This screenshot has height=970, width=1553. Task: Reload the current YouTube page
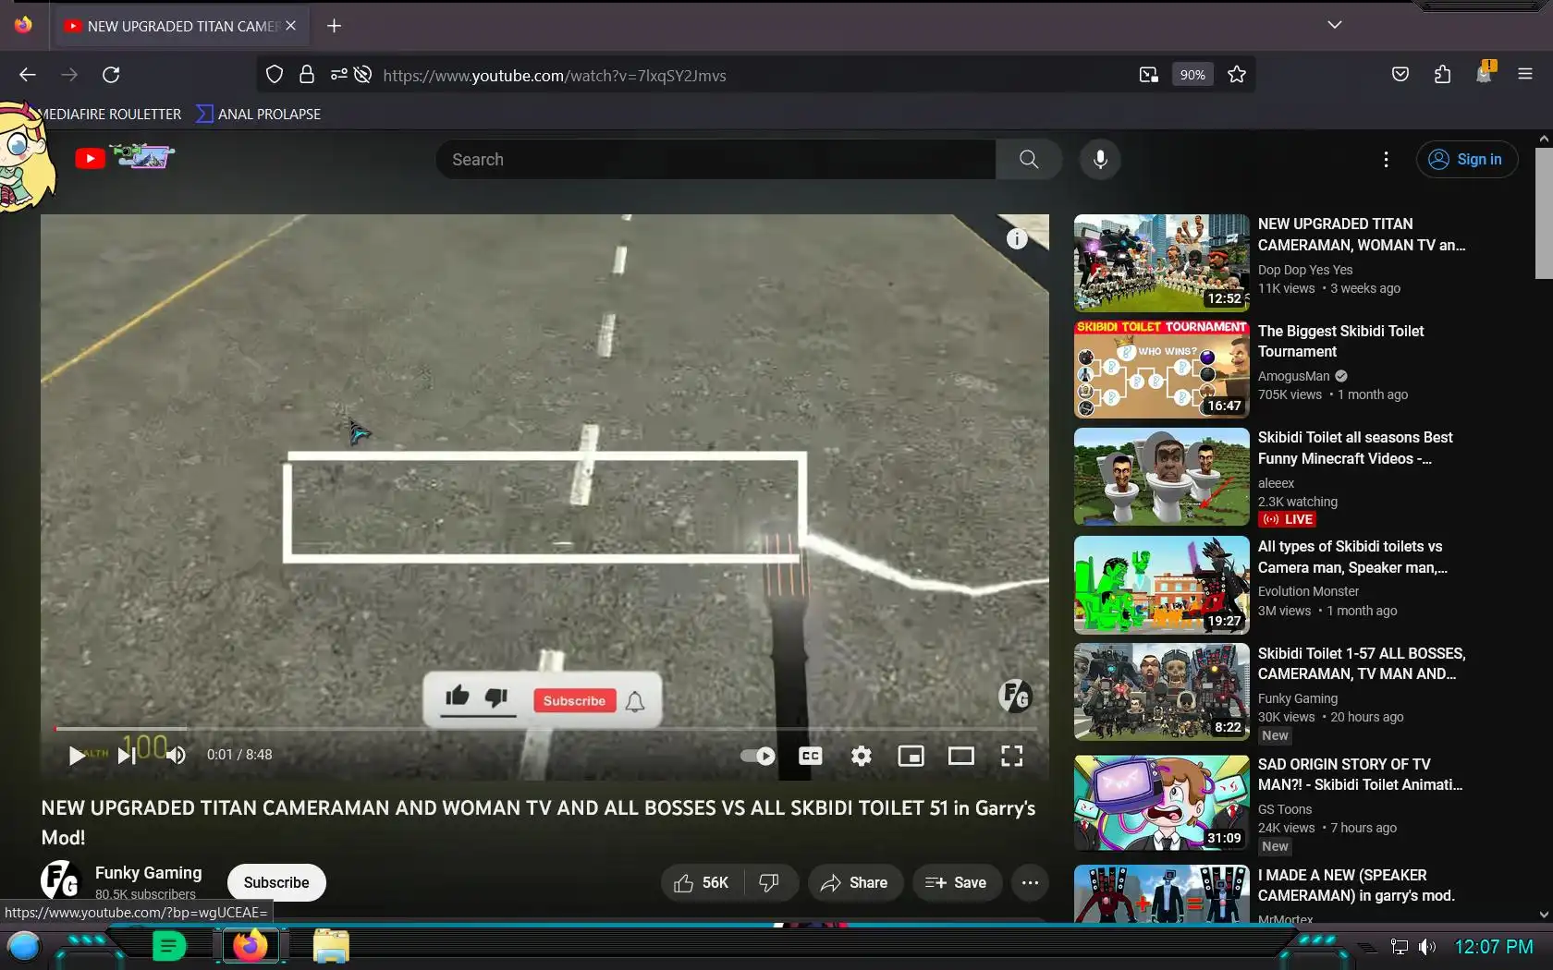pos(111,75)
